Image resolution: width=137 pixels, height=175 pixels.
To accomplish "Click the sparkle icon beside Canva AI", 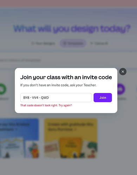I will pos(92,43).
